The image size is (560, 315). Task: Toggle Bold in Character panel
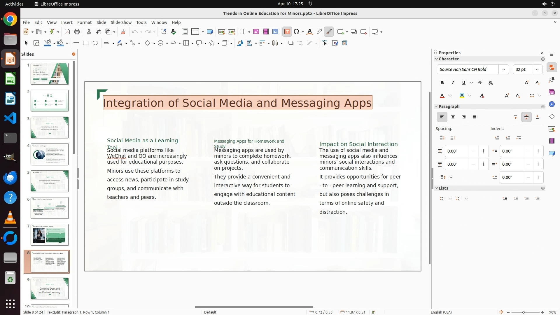point(442,83)
